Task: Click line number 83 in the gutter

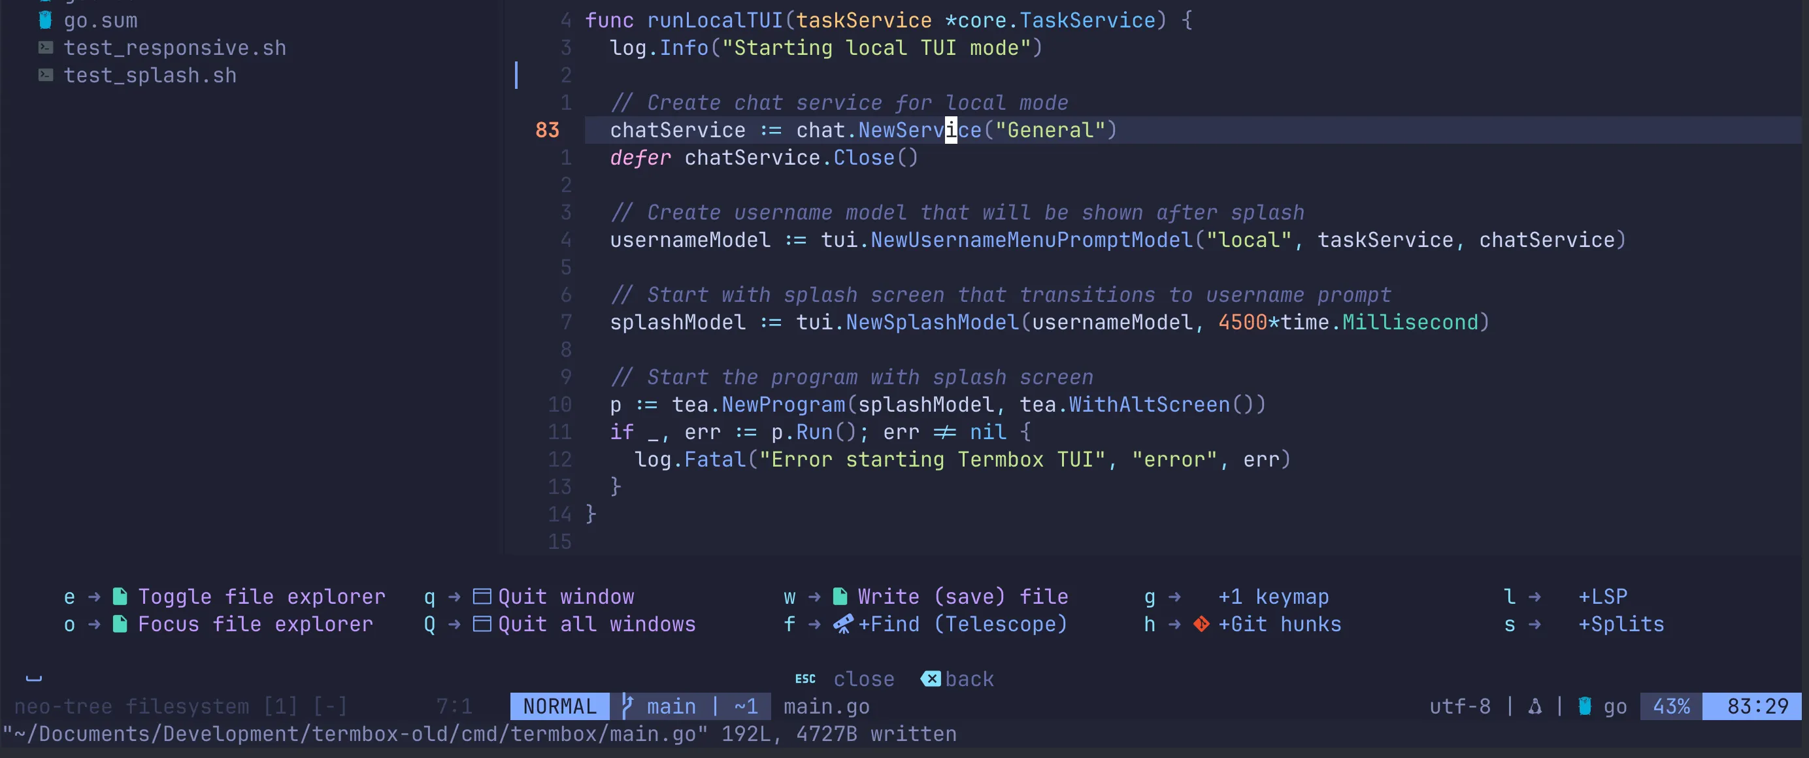Action: [547, 130]
